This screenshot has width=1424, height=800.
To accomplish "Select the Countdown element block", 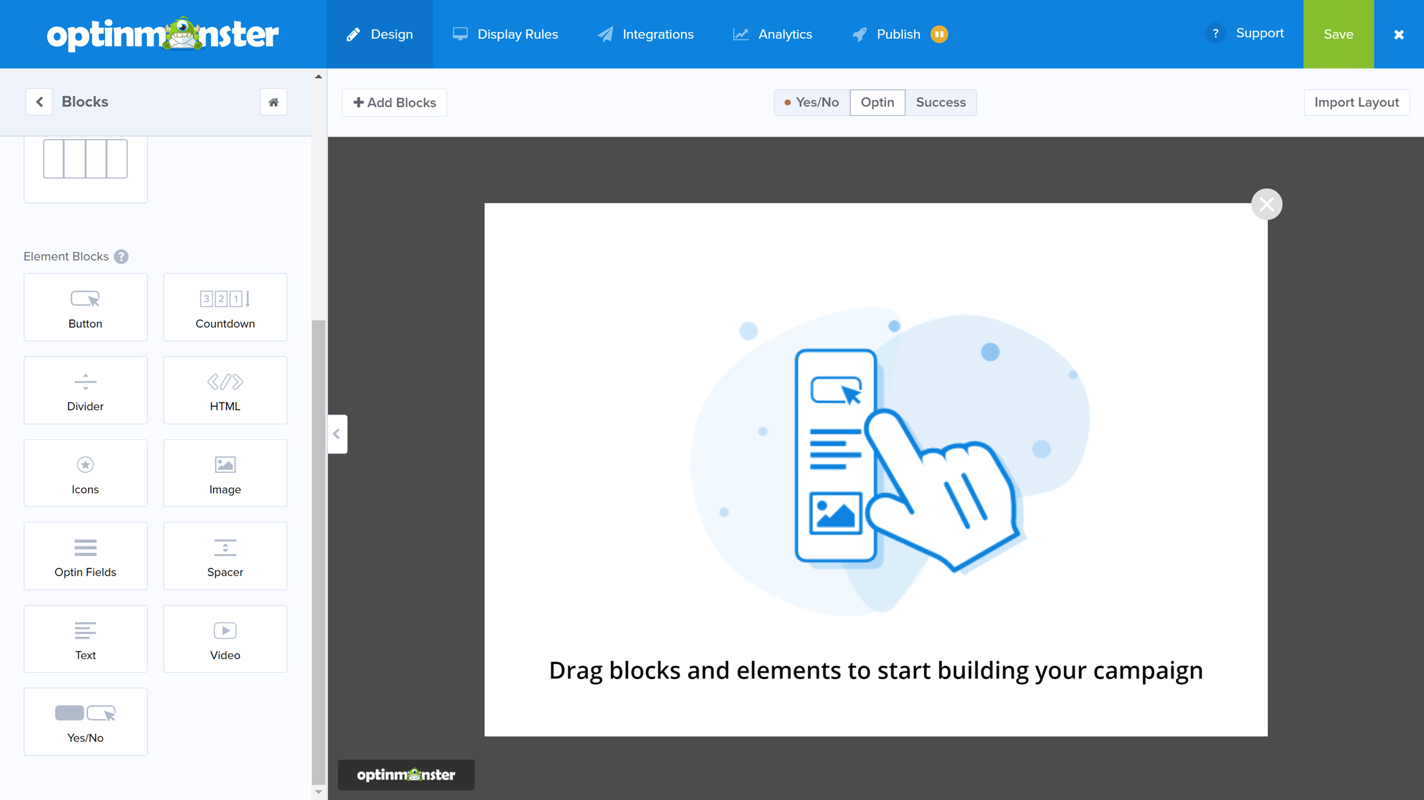I will click(x=226, y=307).
